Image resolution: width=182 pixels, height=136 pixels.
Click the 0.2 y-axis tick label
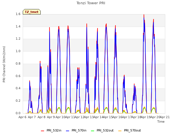click(18, 101)
